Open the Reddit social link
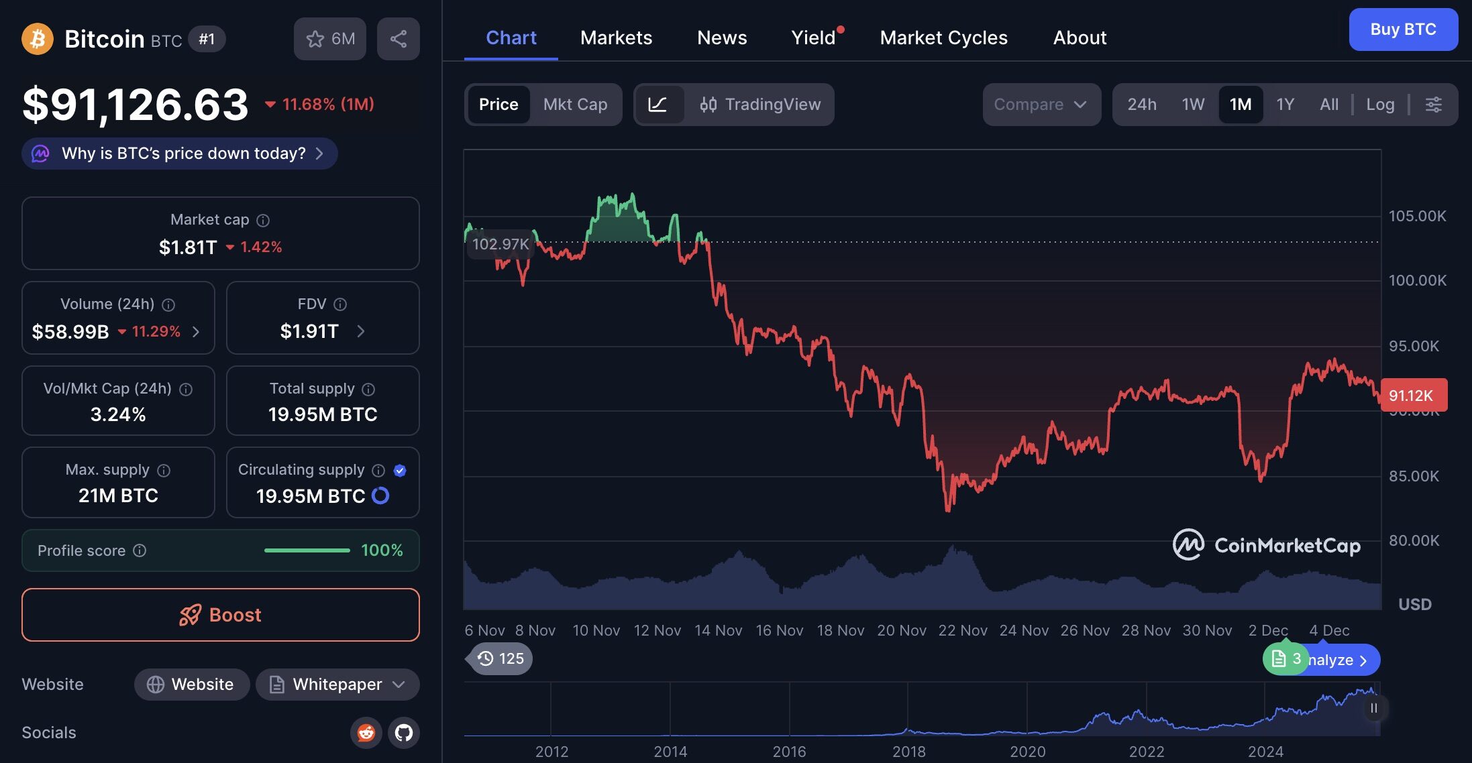 pyautogui.click(x=366, y=732)
